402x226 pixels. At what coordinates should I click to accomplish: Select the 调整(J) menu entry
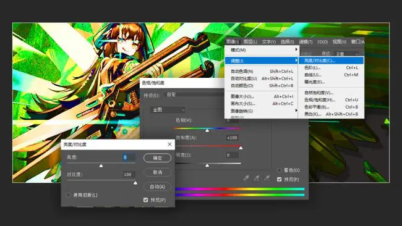pyautogui.click(x=261, y=61)
